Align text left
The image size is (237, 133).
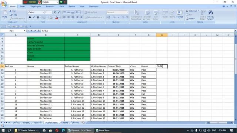[x=64, y=17]
